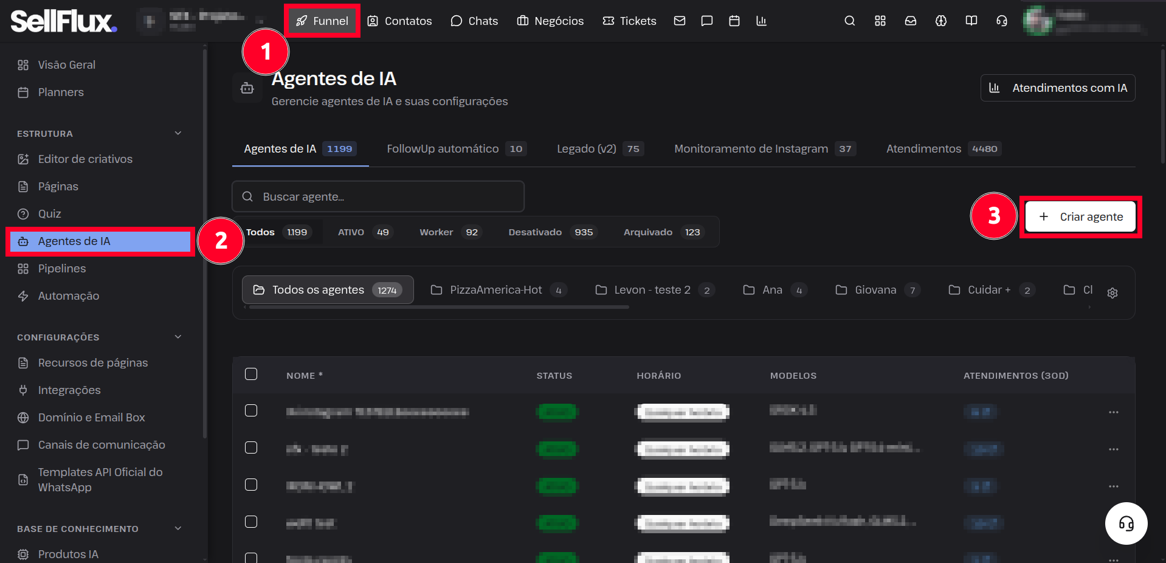Viewport: 1166px width, 563px height.
Task: Select Agentes de IA in the sidebar
Action: click(100, 241)
